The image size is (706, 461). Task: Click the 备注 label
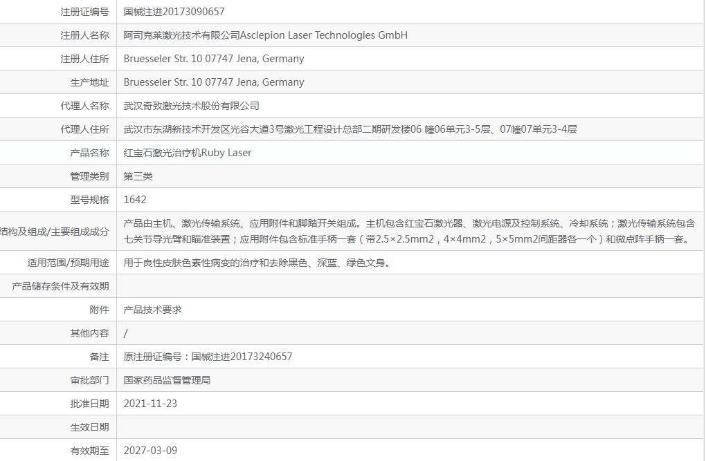[x=100, y=357]
